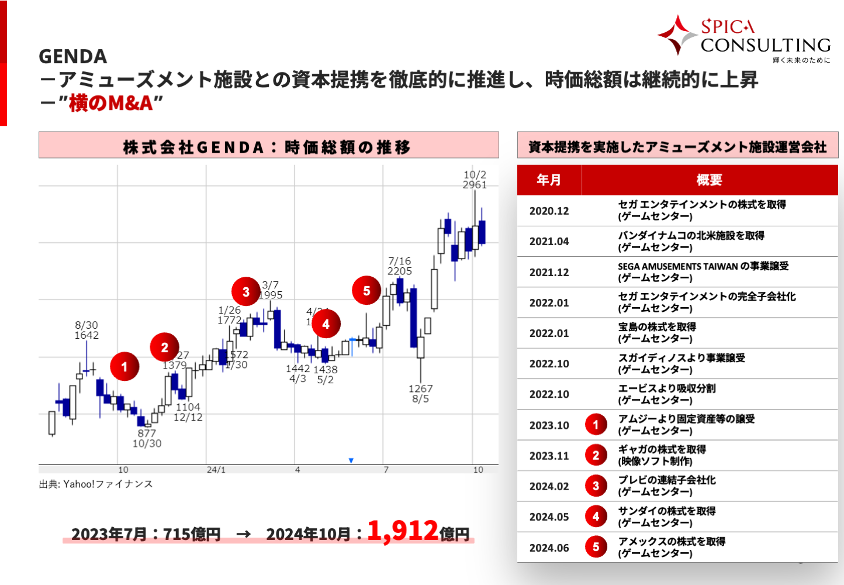Select the subtitle line ending 継続的に上昇
The image size is (844, 585).
[x=399, y=80]
